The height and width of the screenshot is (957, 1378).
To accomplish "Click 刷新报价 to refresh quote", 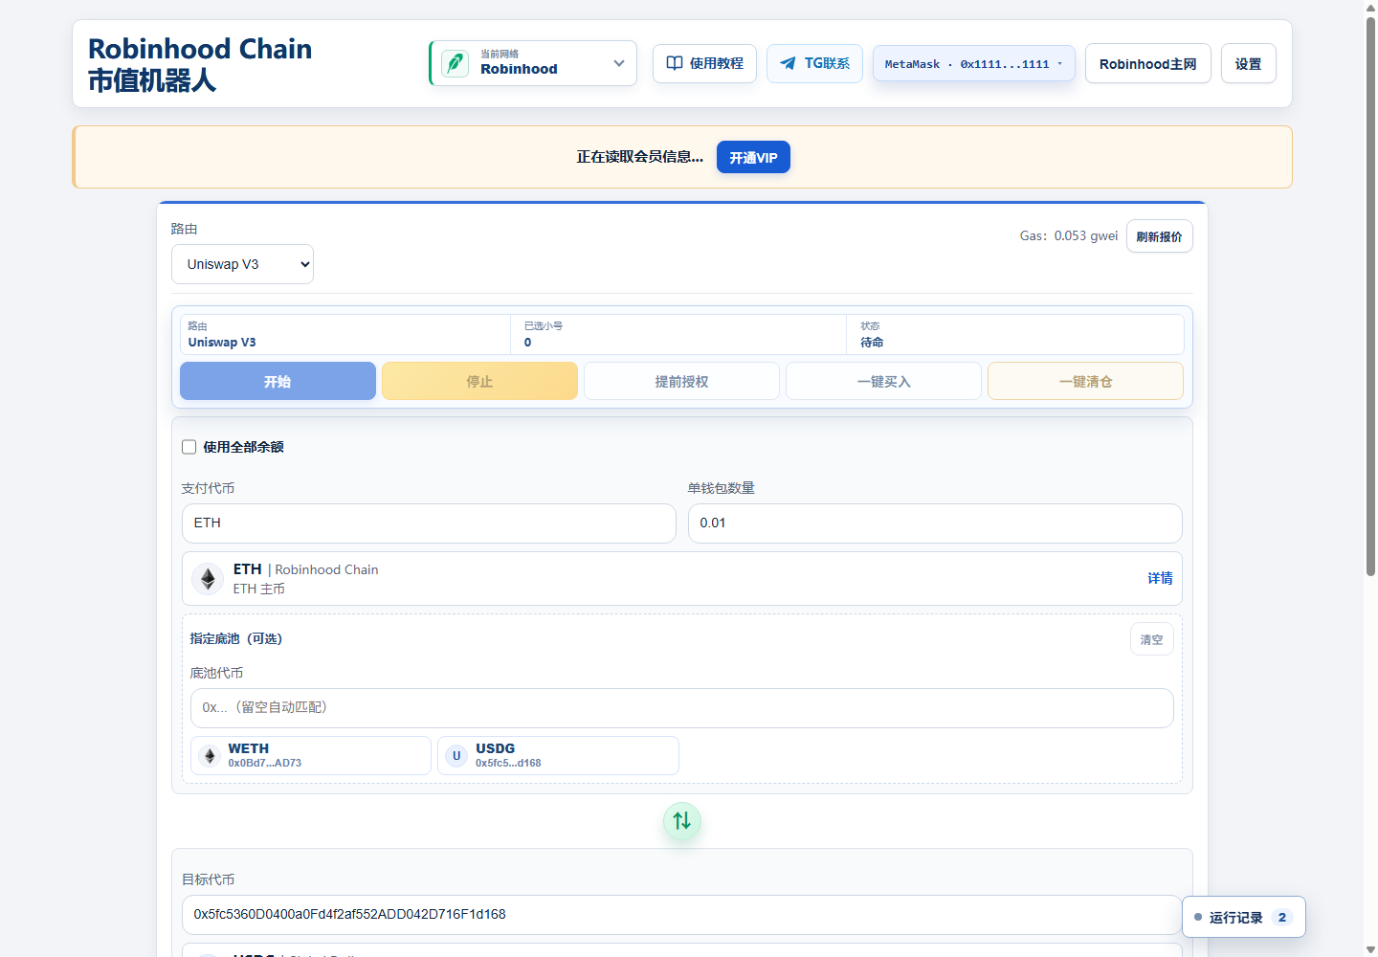I will pos(1159,236).
